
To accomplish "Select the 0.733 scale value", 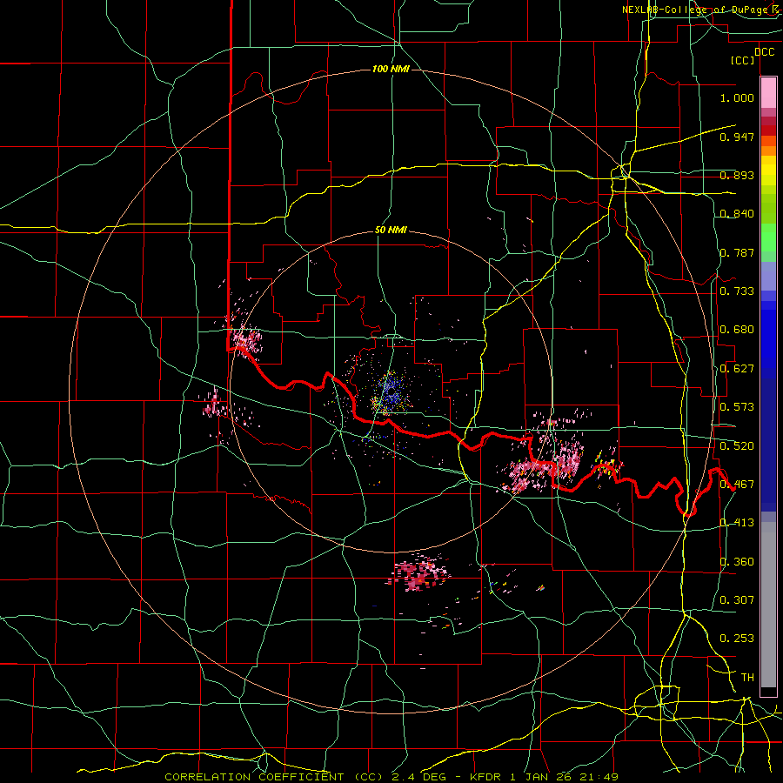I will (737, 291).
